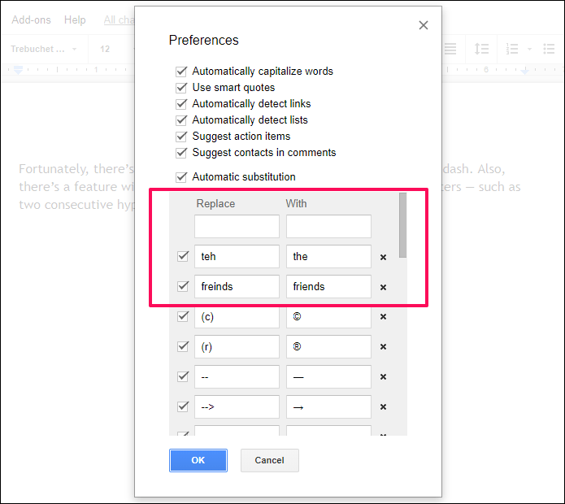Toggle Automatically detect links checkbox

[x=181, y=104]
